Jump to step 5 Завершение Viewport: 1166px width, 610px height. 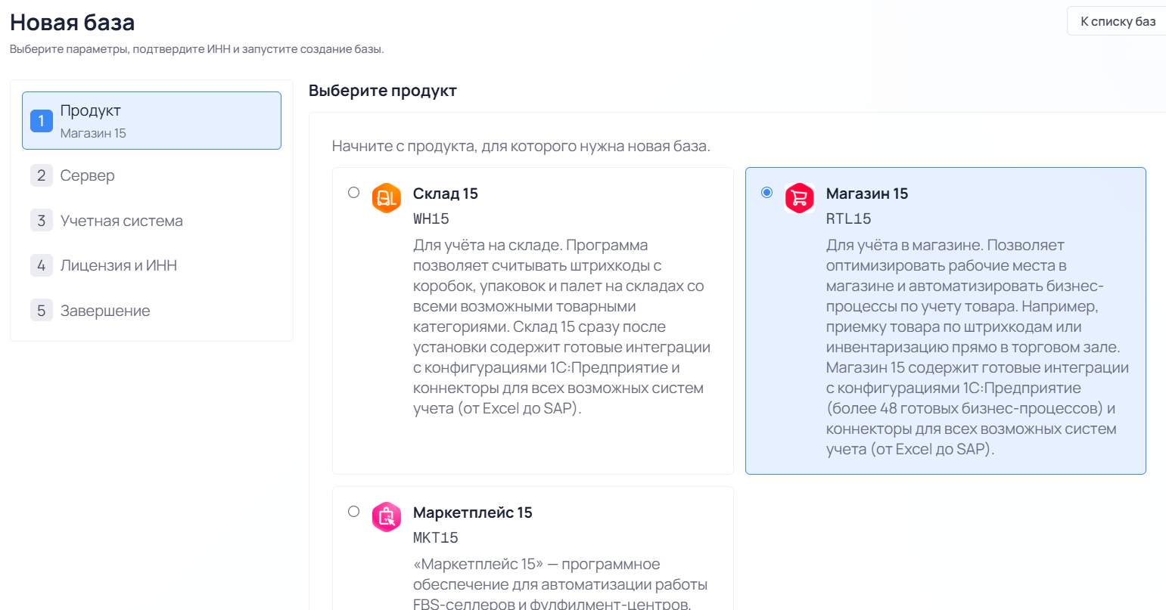point(151,311)
